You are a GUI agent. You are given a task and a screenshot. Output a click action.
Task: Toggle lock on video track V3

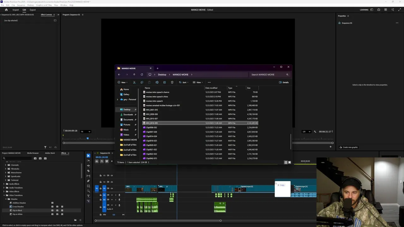(101, 176)
